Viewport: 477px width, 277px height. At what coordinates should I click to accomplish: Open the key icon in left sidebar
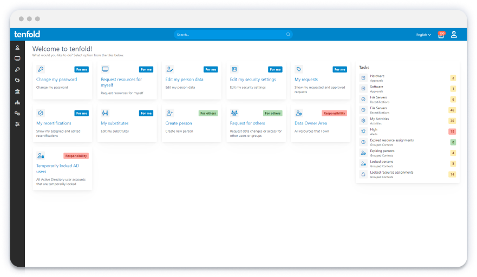[x=17, y=70]
